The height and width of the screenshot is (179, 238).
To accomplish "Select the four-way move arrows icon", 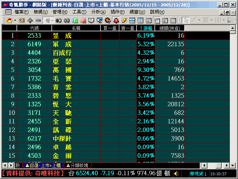I will (30, 21).
